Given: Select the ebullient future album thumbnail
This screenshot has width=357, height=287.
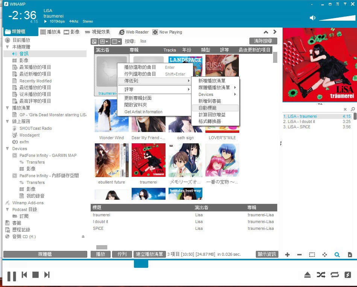Looking at the screenshot, I should (x=112, y=160).
